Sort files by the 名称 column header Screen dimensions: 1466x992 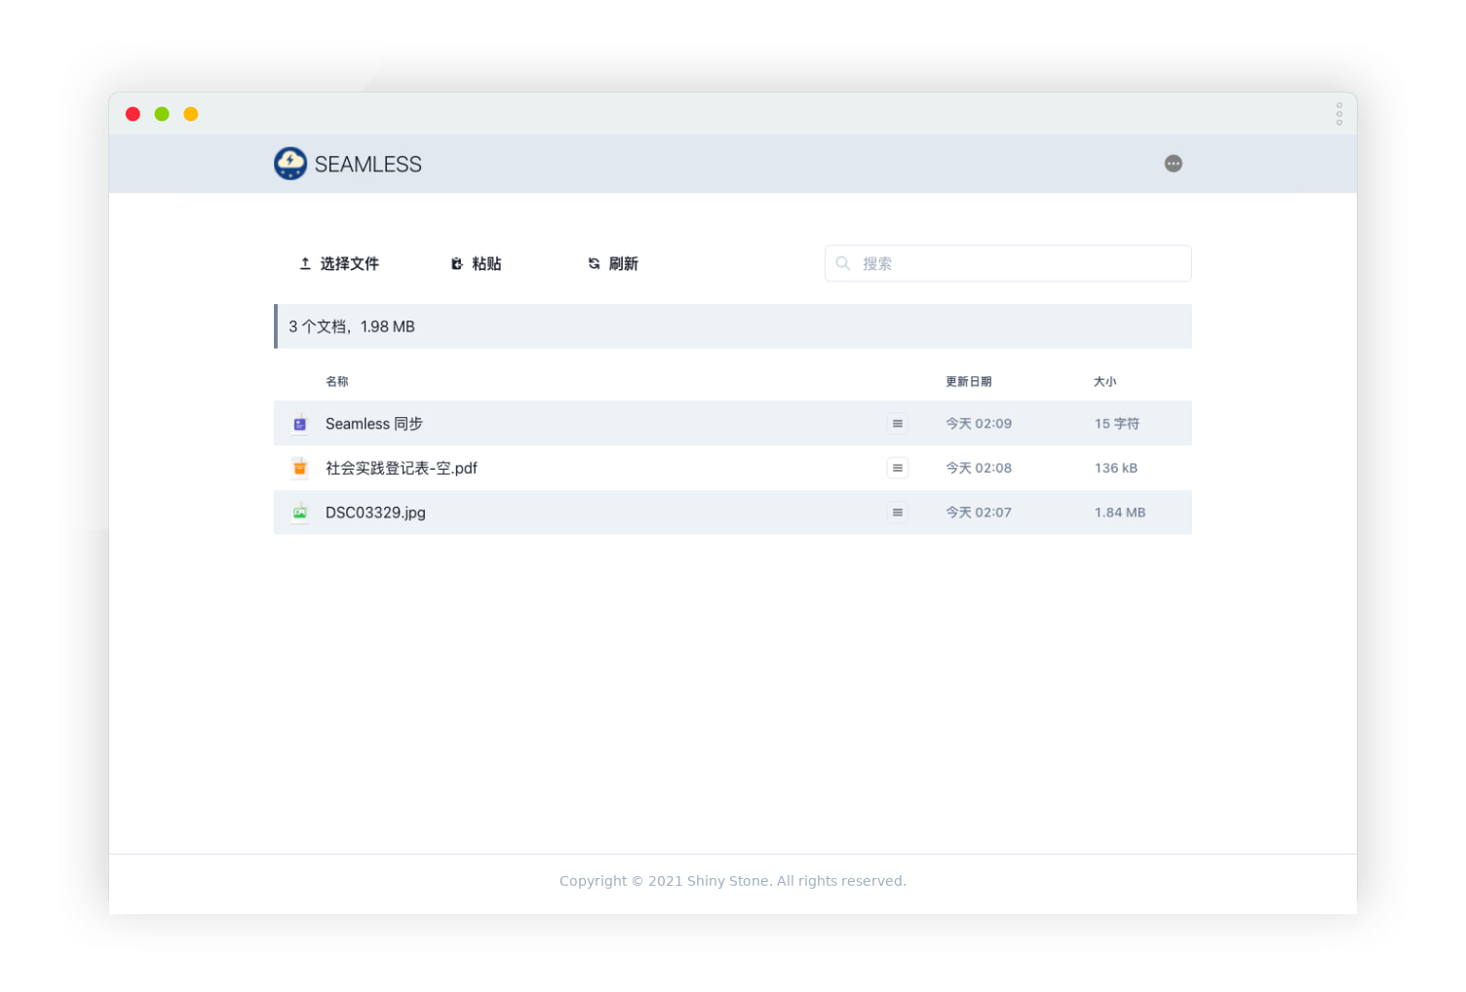click(336, 381)
